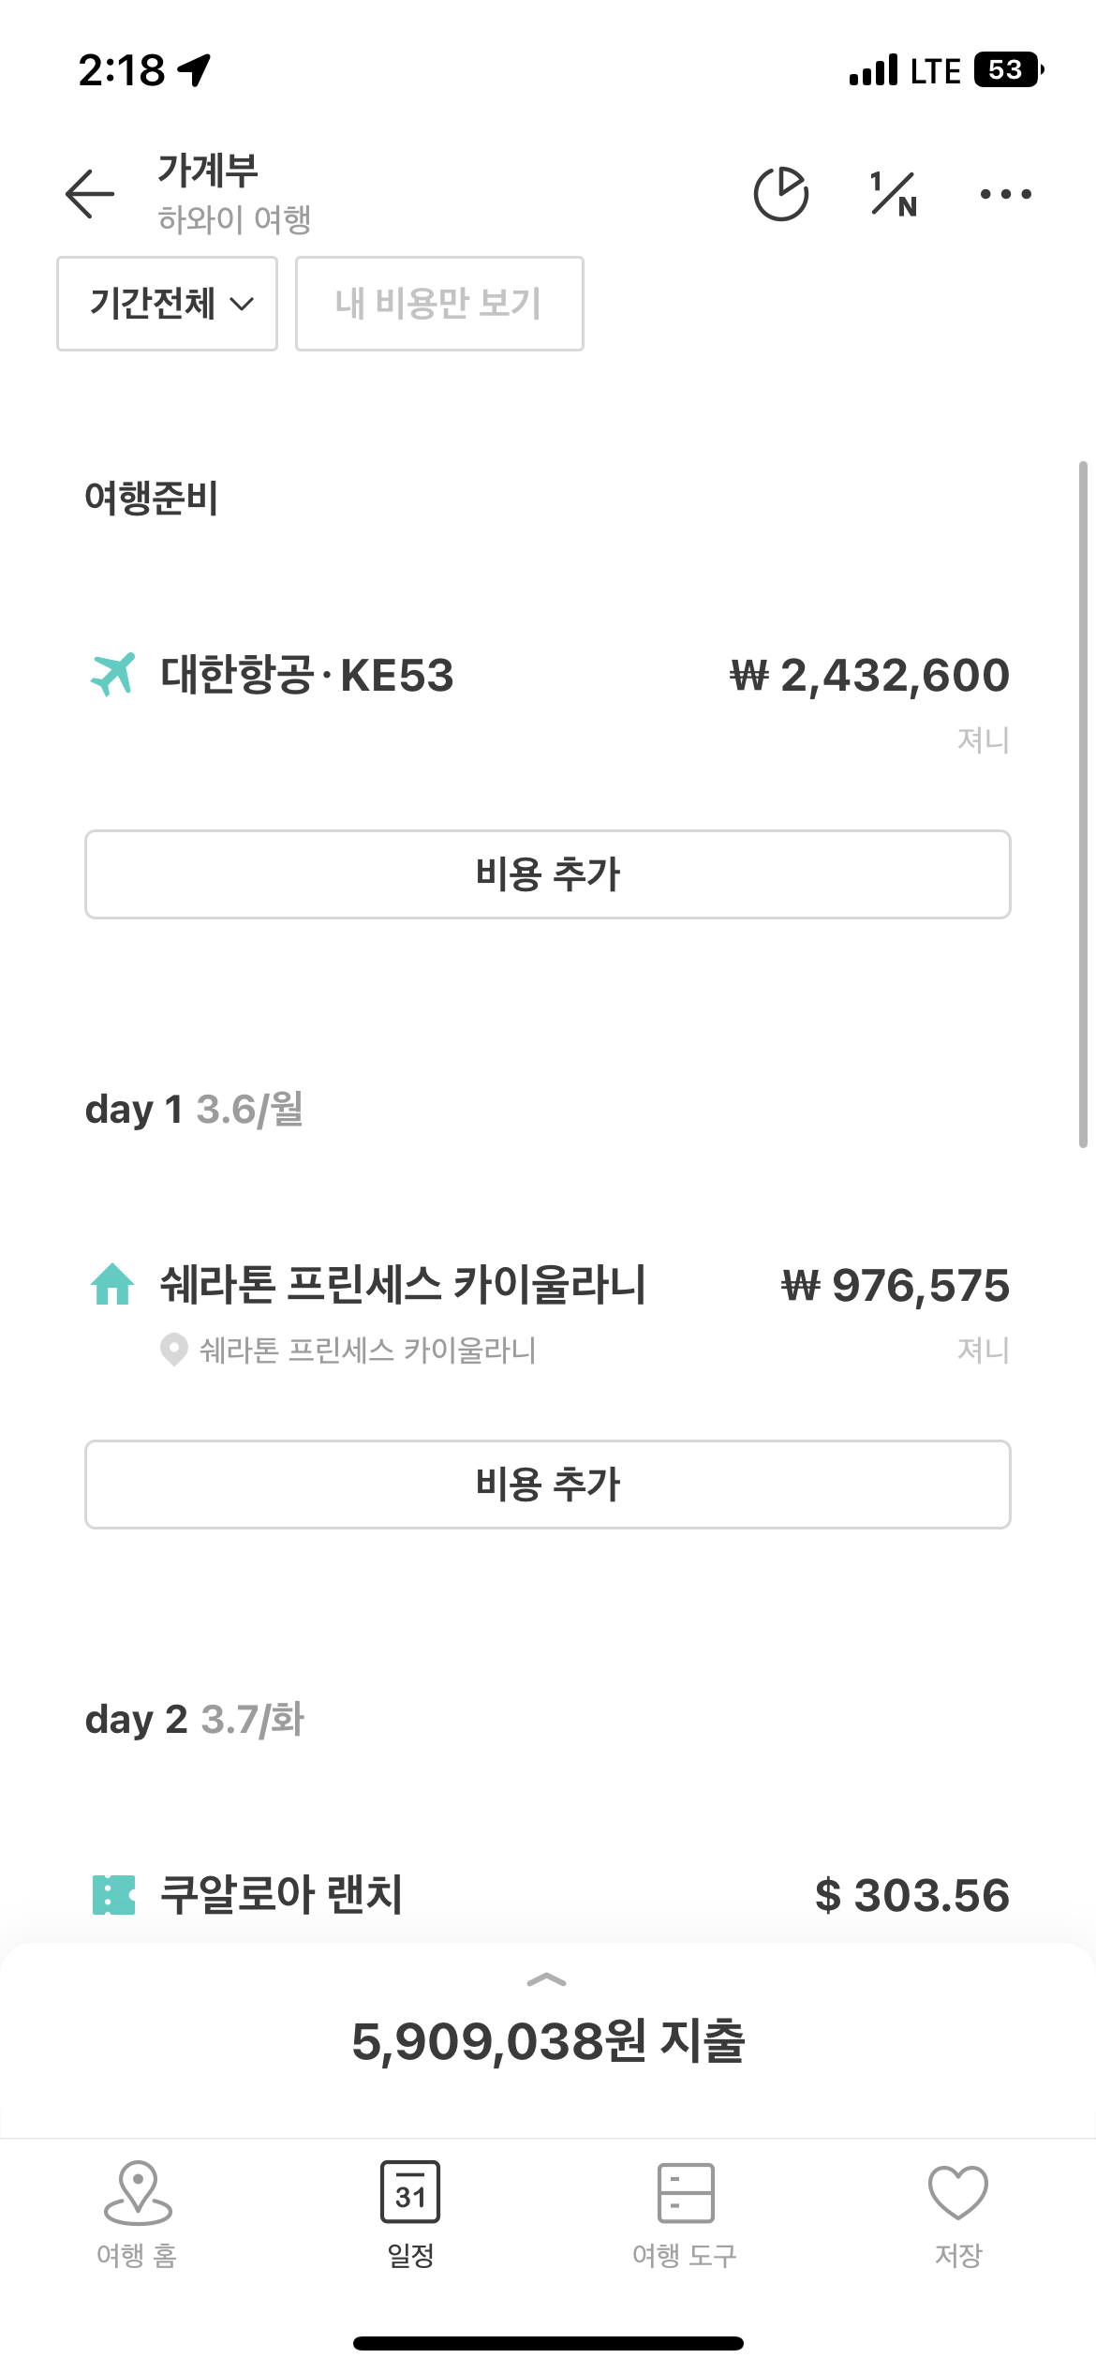Switch to the 일정 tab
This screenshot has height=2373, width=1096.
[x=410, y=2215]
